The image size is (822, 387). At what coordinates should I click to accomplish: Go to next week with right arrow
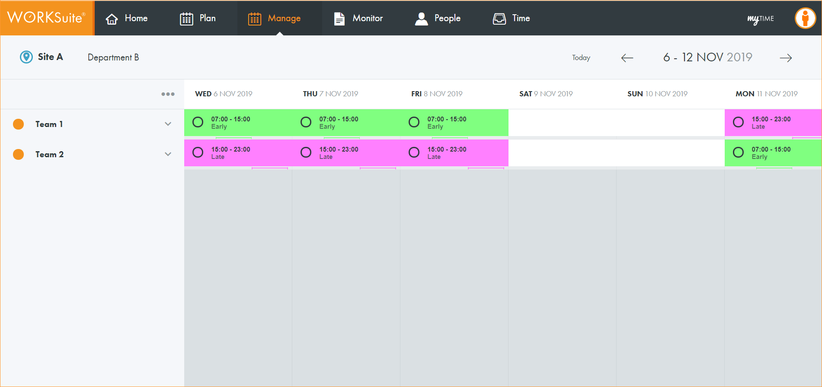click(x=786, y=58)
